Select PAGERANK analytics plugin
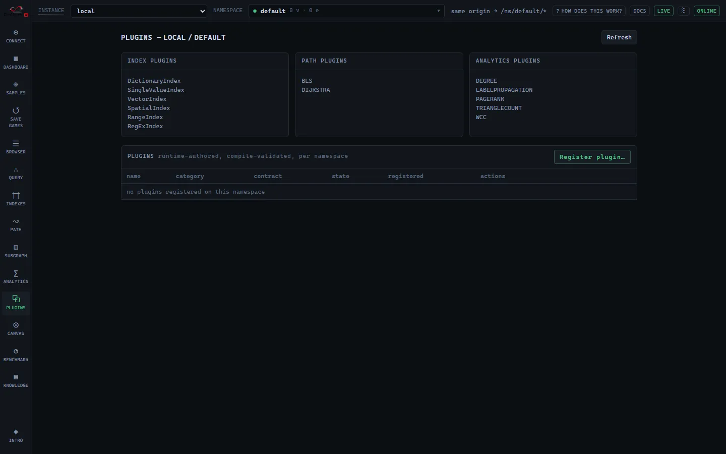The image size is (726, 454). click(490, 99)
